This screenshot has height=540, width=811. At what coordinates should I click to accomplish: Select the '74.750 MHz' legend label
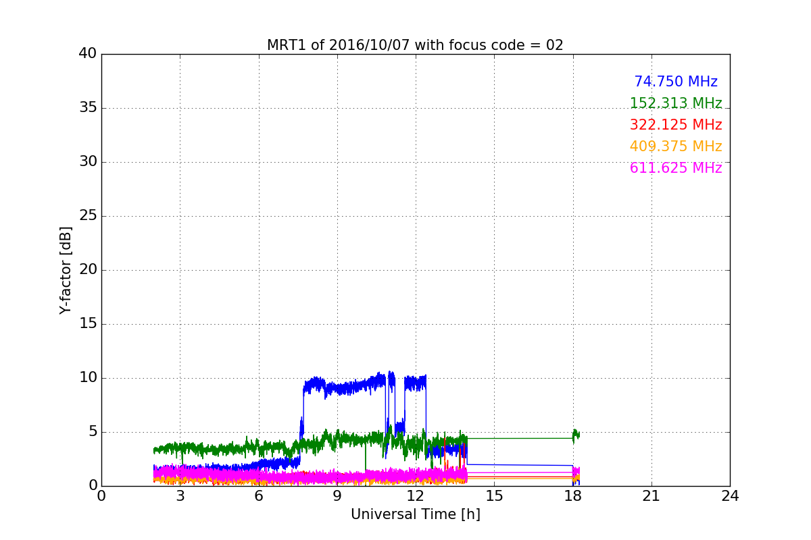676,82
